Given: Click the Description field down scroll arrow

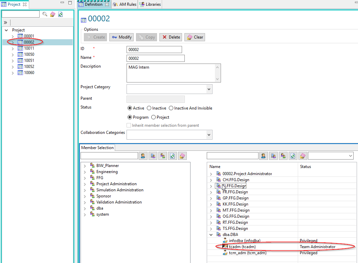Looking at the screenshot, I should (218, 79).
